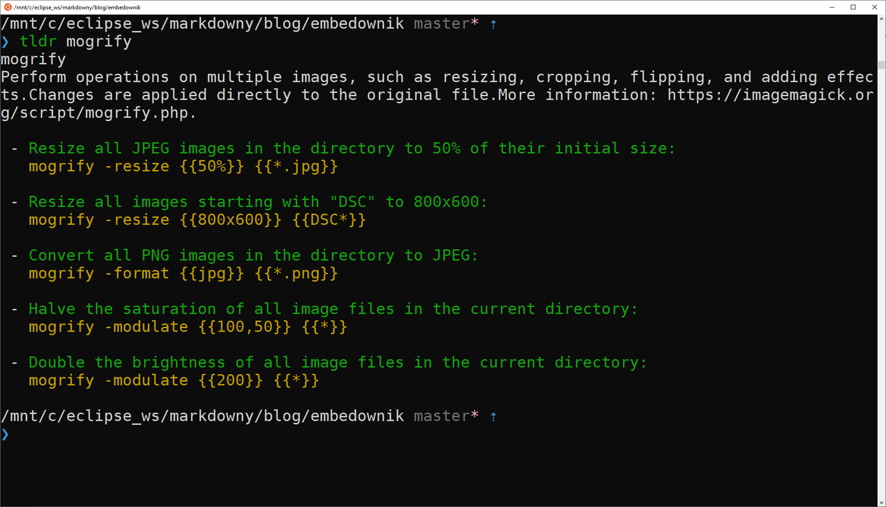Click the empty scrollbar track below the thumb

pyautogui.click(x=881, y=282)
